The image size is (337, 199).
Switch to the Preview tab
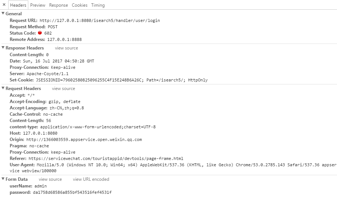[38, 5]
